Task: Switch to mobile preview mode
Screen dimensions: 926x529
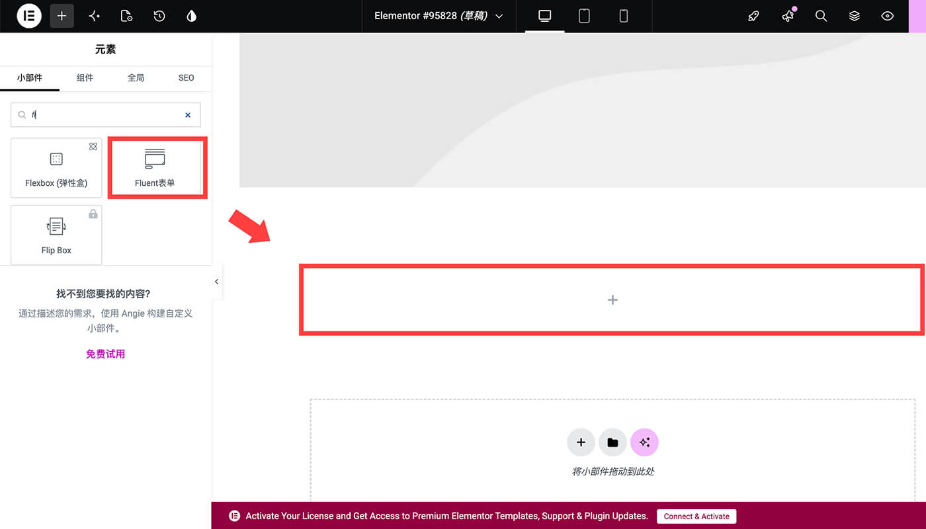Action: (623, 16)
